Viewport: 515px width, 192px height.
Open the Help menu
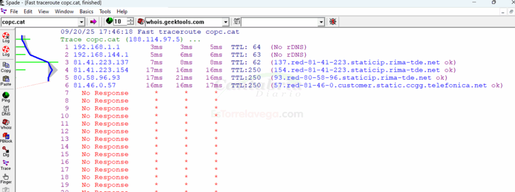coord(122,12)
